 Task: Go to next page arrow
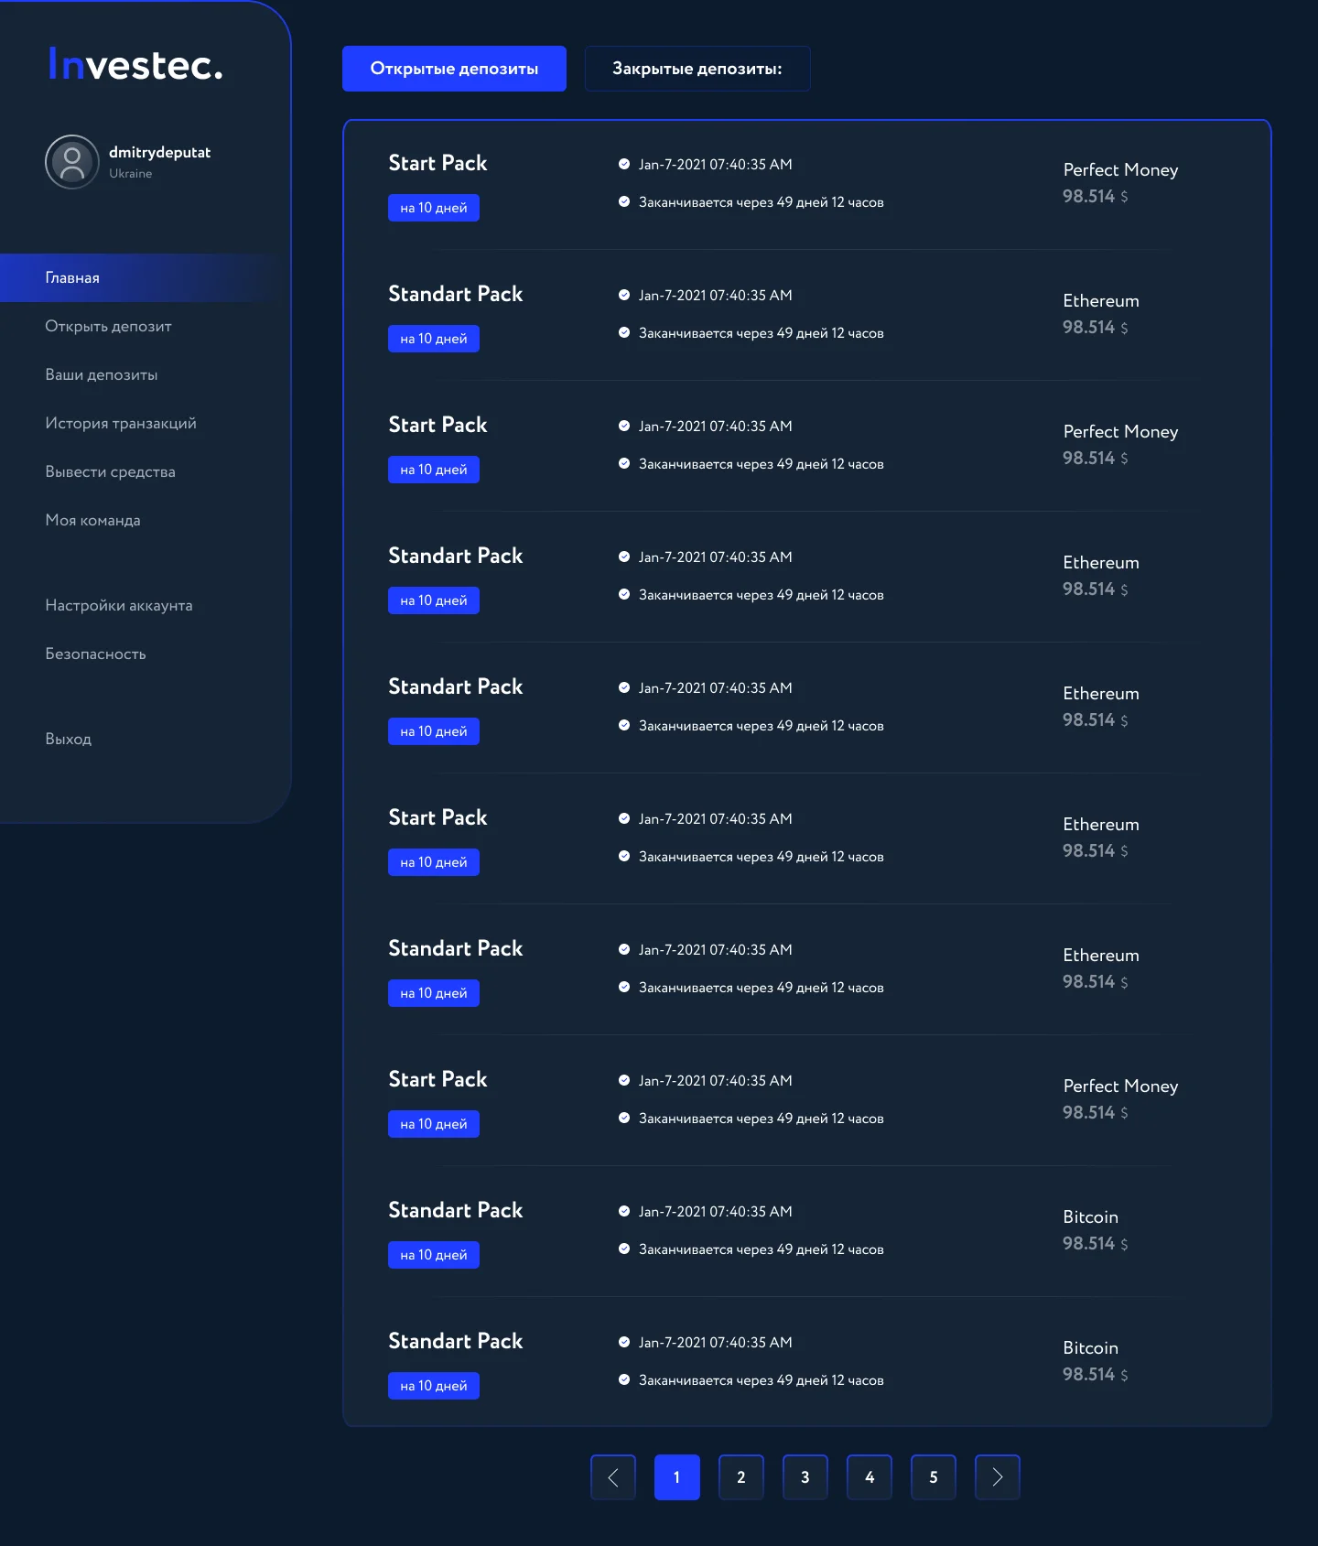997,1476
